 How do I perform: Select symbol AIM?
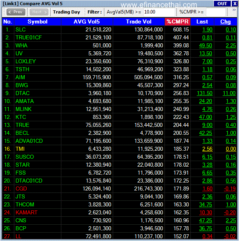(x=20, y=77)
